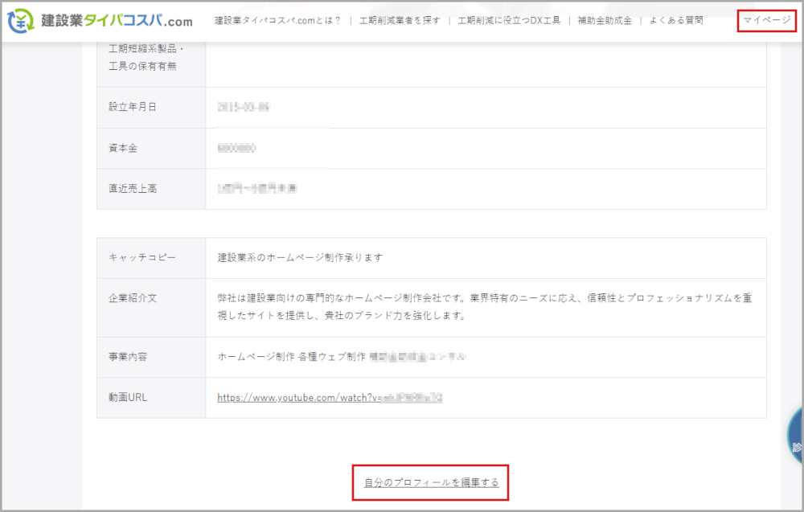Select the 動画URL row label
Image resolution: width=804 pixels, height=512 pixels.
(x=128, y=398)
